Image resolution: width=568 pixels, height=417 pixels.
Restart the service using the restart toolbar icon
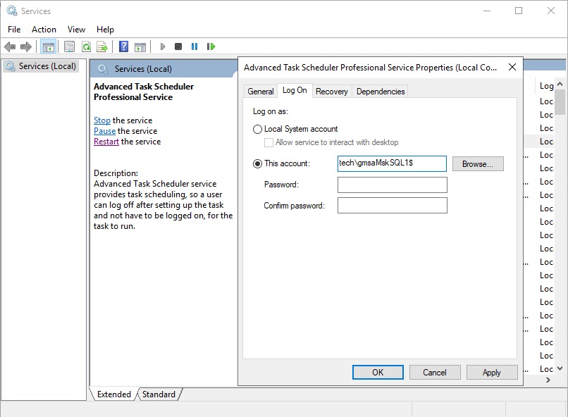coord(209,46)
